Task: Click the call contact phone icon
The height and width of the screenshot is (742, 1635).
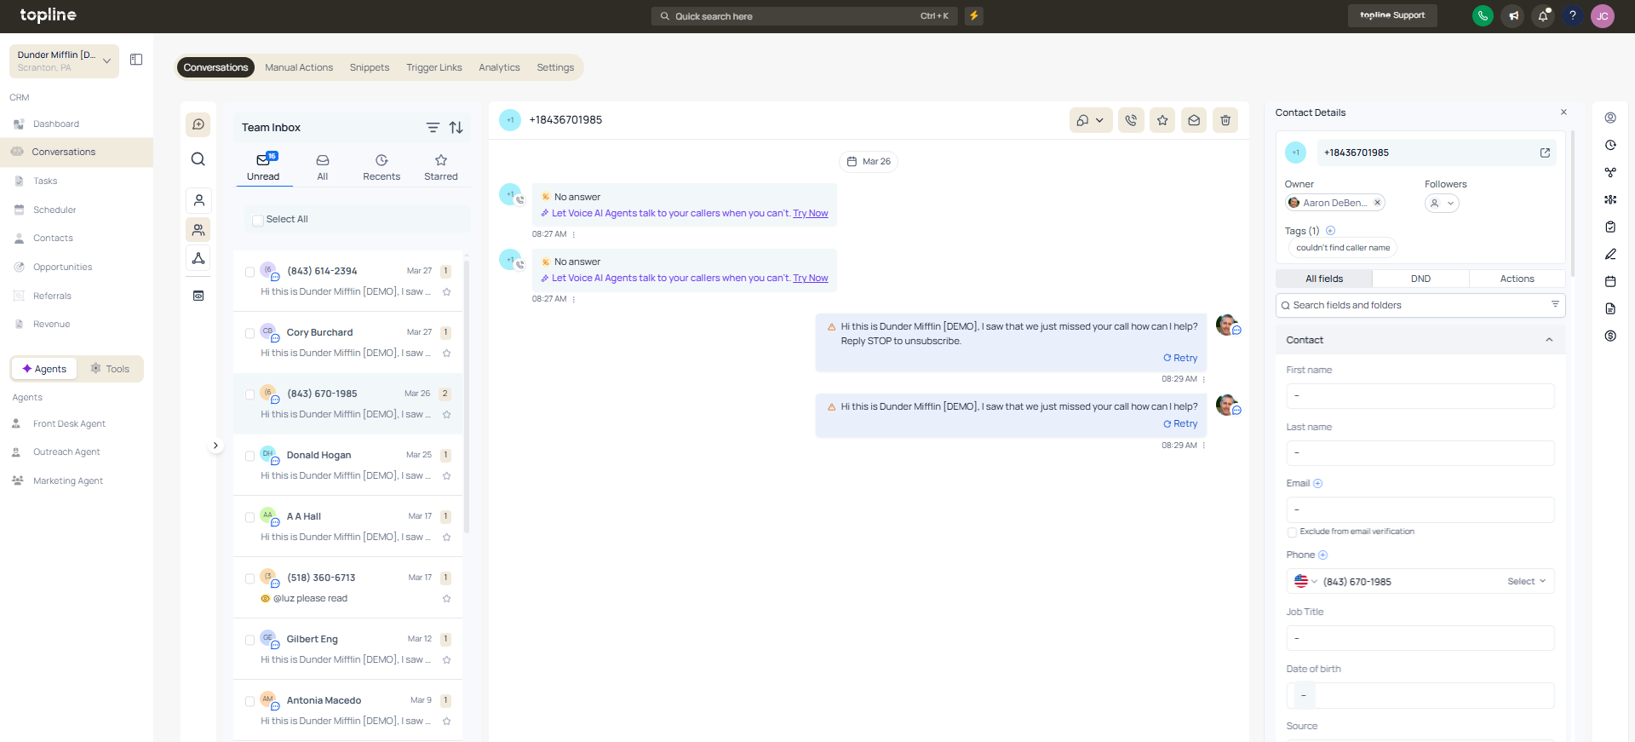Action: (x=1131, y=120)
